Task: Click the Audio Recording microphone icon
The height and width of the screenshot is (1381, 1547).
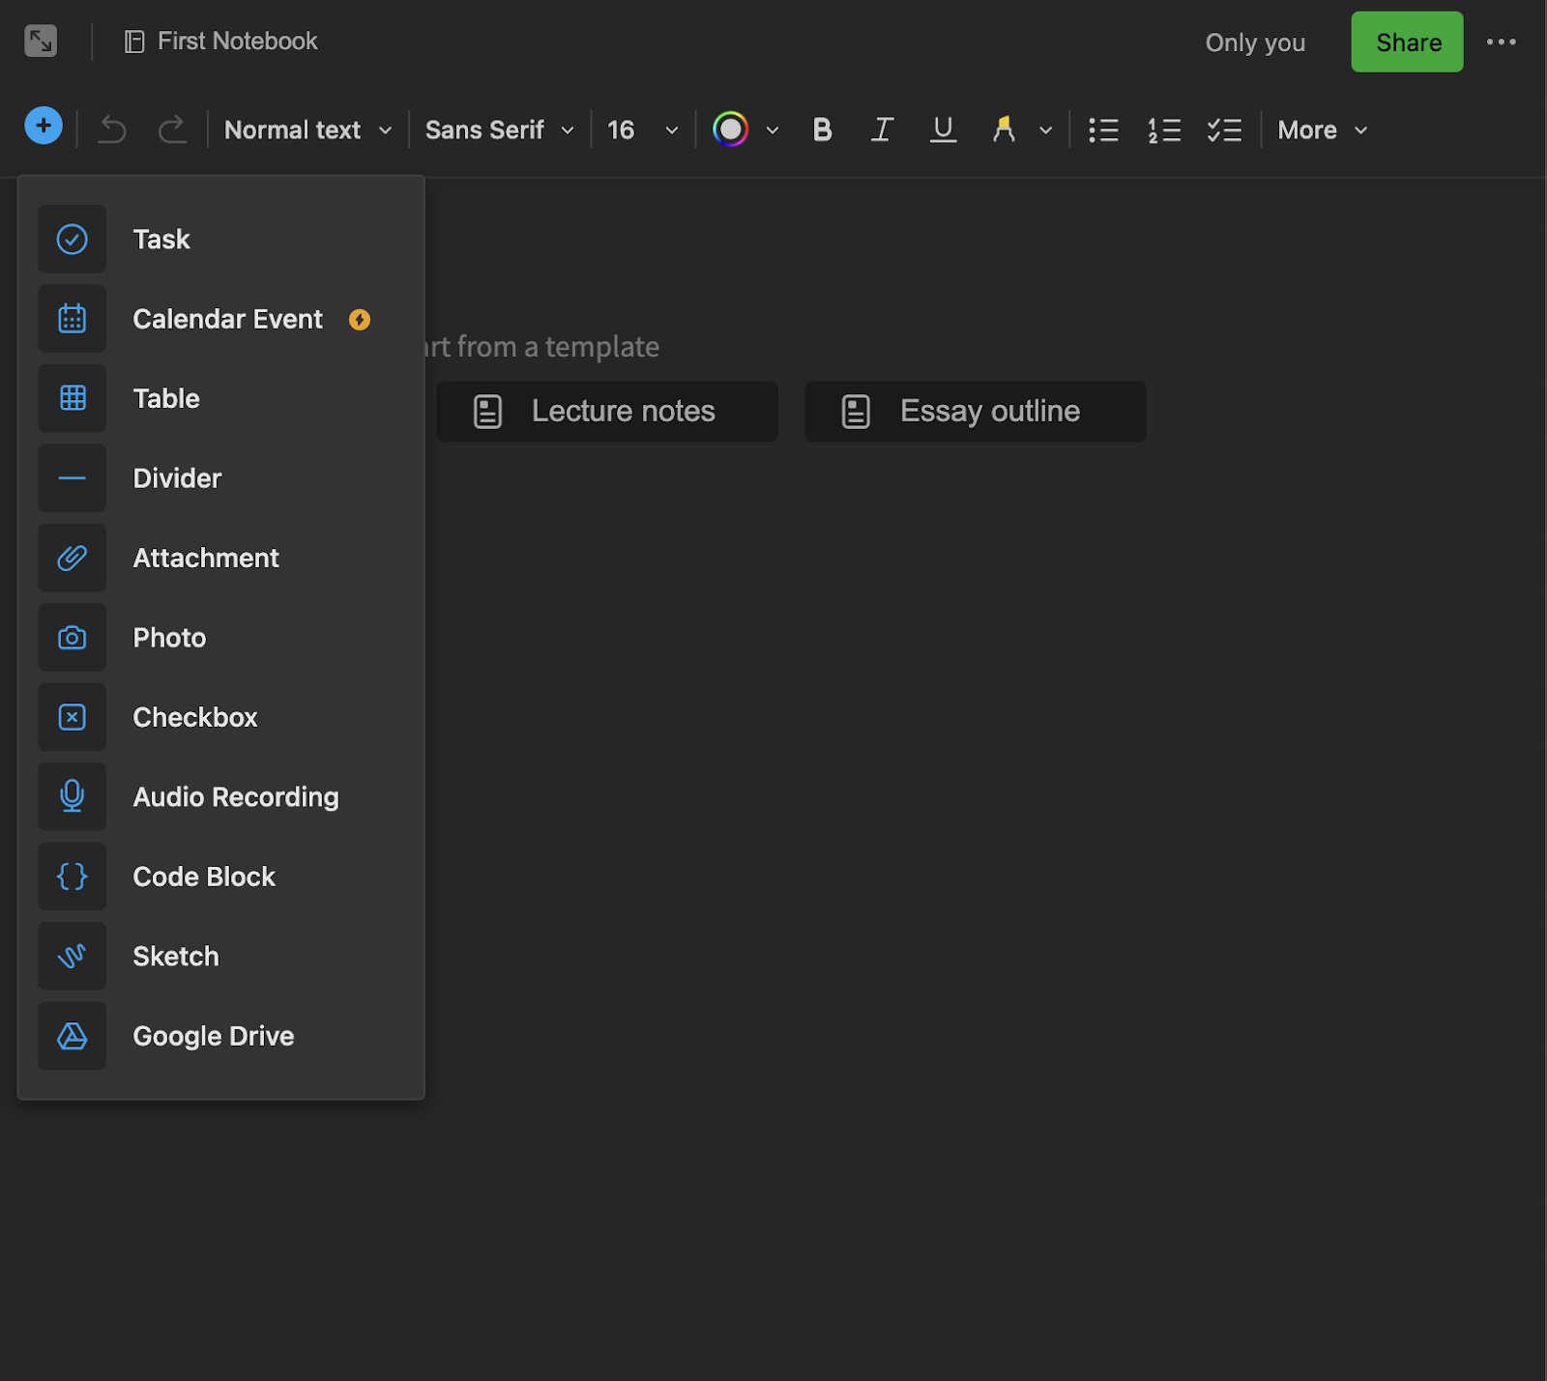Action: click(x=73, y=796)
